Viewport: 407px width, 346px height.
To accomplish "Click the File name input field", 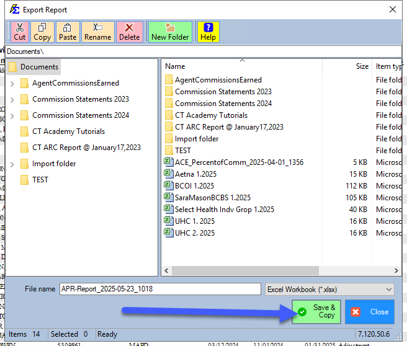I will [x=160, y=289].
